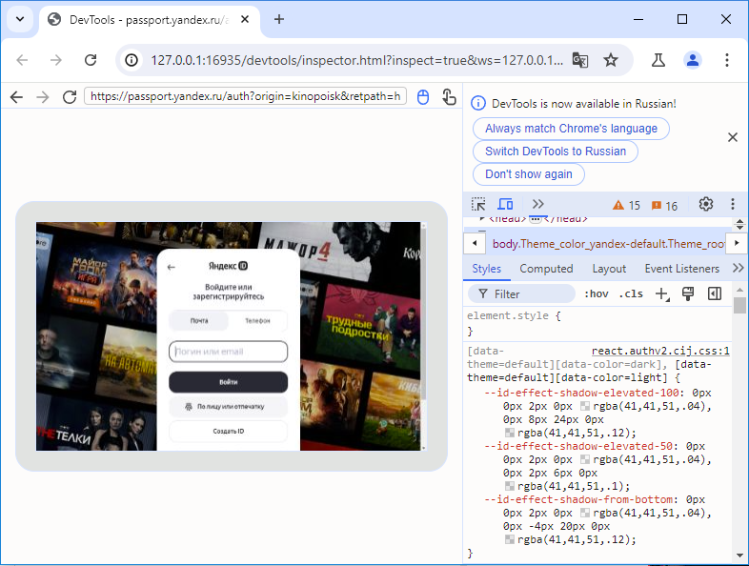The image size is (749, 566).
Task: Navigate back in inspected page toolbar
Action: coord(17,97)
